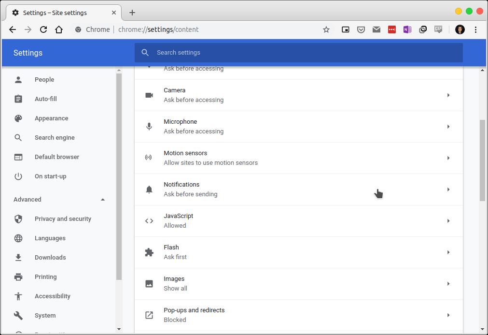The height and width of the screenshot is (335, 488).
Task: Close the Settings – Site settings tab
Action: point(114,13)
